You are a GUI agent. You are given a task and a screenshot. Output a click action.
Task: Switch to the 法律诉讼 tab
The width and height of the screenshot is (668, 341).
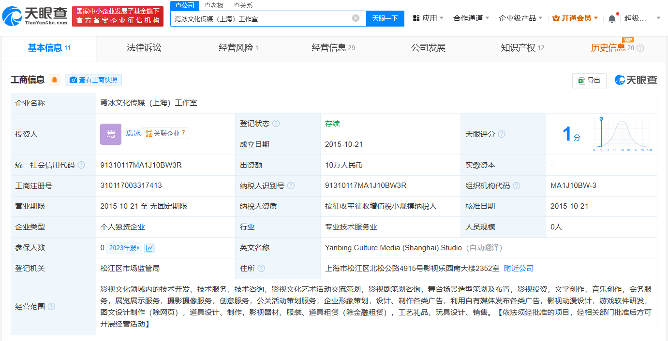(x=144, y=48)
